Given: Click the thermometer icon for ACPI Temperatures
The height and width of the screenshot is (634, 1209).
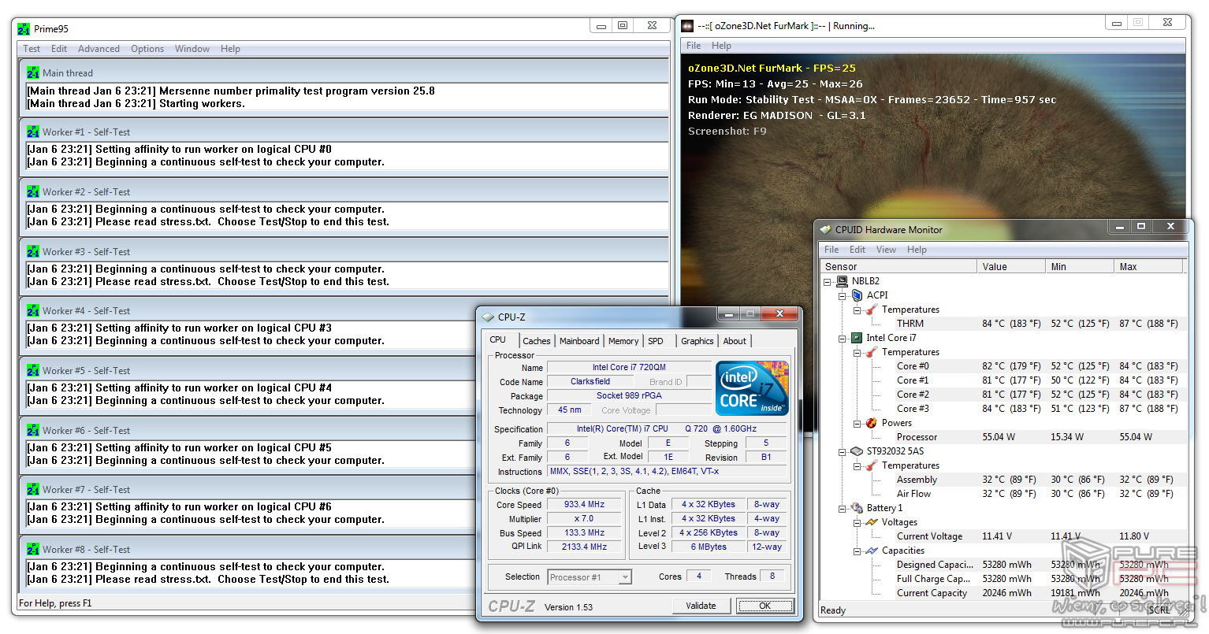Looking at the screenshot, I should 872,310.
